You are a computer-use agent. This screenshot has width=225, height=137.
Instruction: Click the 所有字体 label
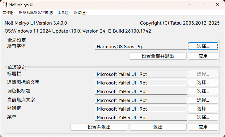point(16,46)
